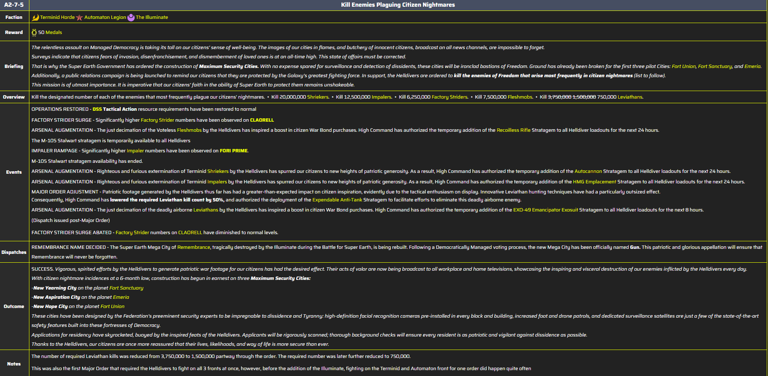Open the Terminid Horde link
768x376 pixels.
(x=58, y=17)
